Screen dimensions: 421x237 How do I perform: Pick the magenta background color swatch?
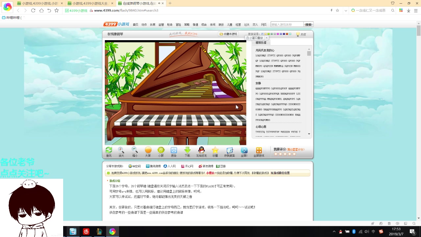pos(278,34)
